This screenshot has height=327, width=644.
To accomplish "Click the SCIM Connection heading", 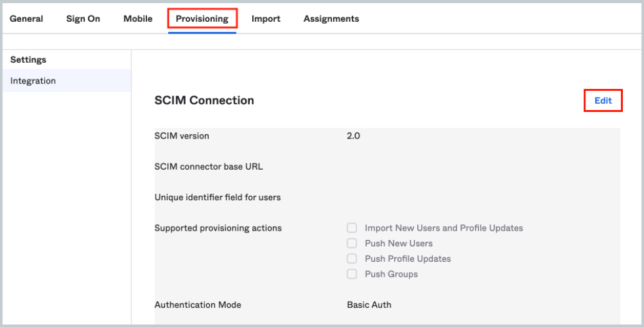I will click(204, 101).
